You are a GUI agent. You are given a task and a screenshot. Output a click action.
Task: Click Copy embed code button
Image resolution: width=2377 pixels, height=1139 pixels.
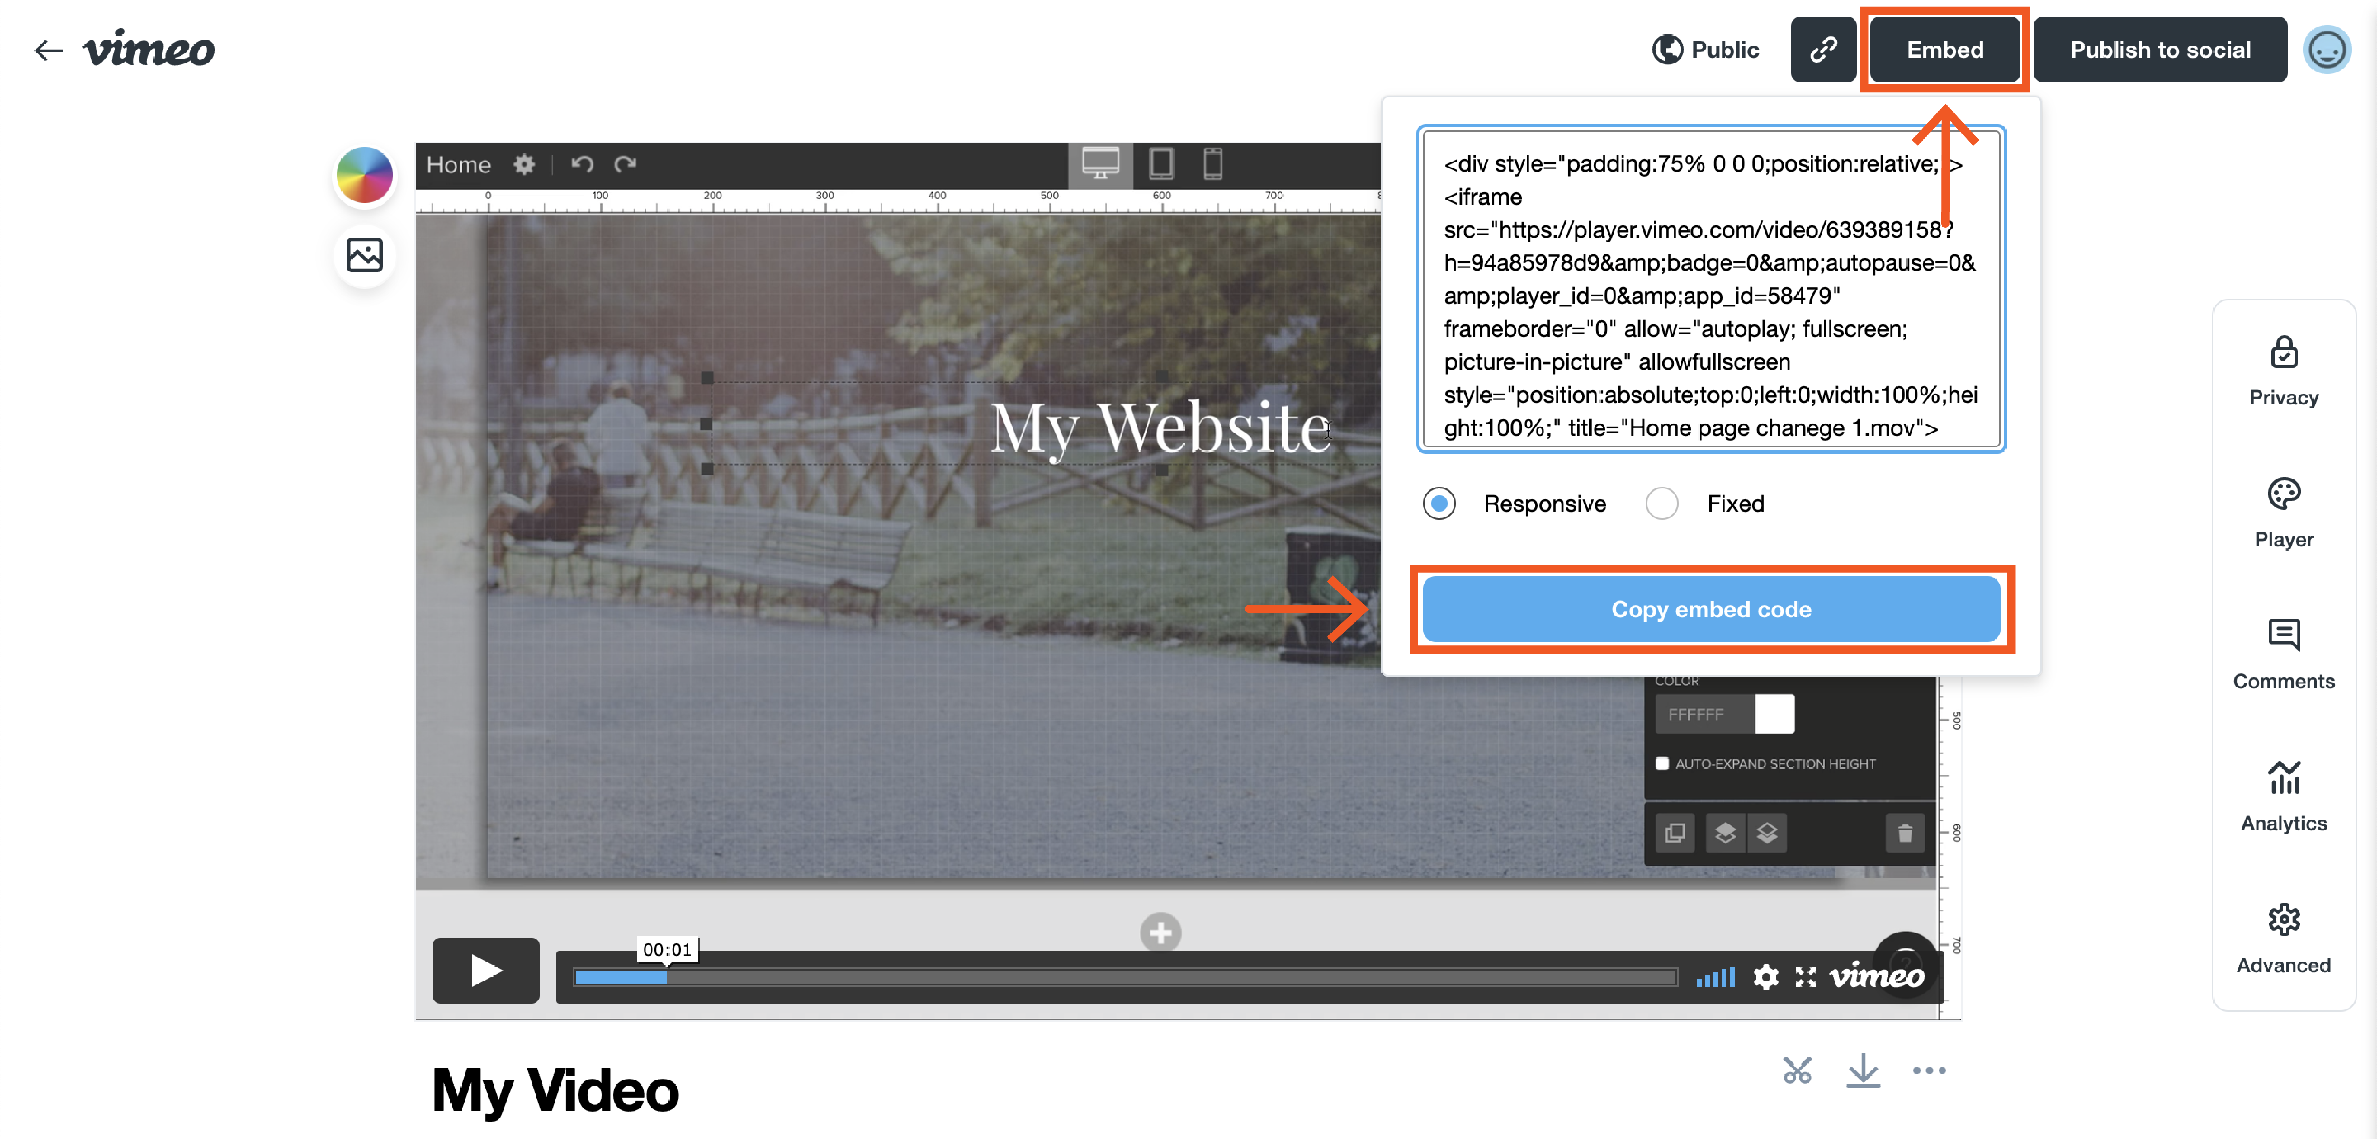pyautogui.click(x=1711, y=609)
